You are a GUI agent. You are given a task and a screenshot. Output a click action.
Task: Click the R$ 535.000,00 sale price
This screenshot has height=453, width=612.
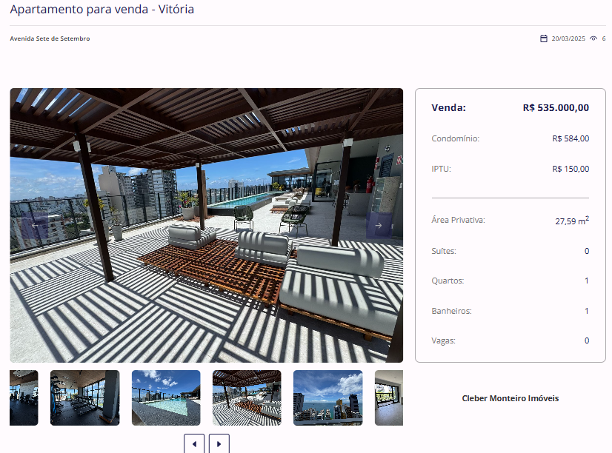[556, 107]
